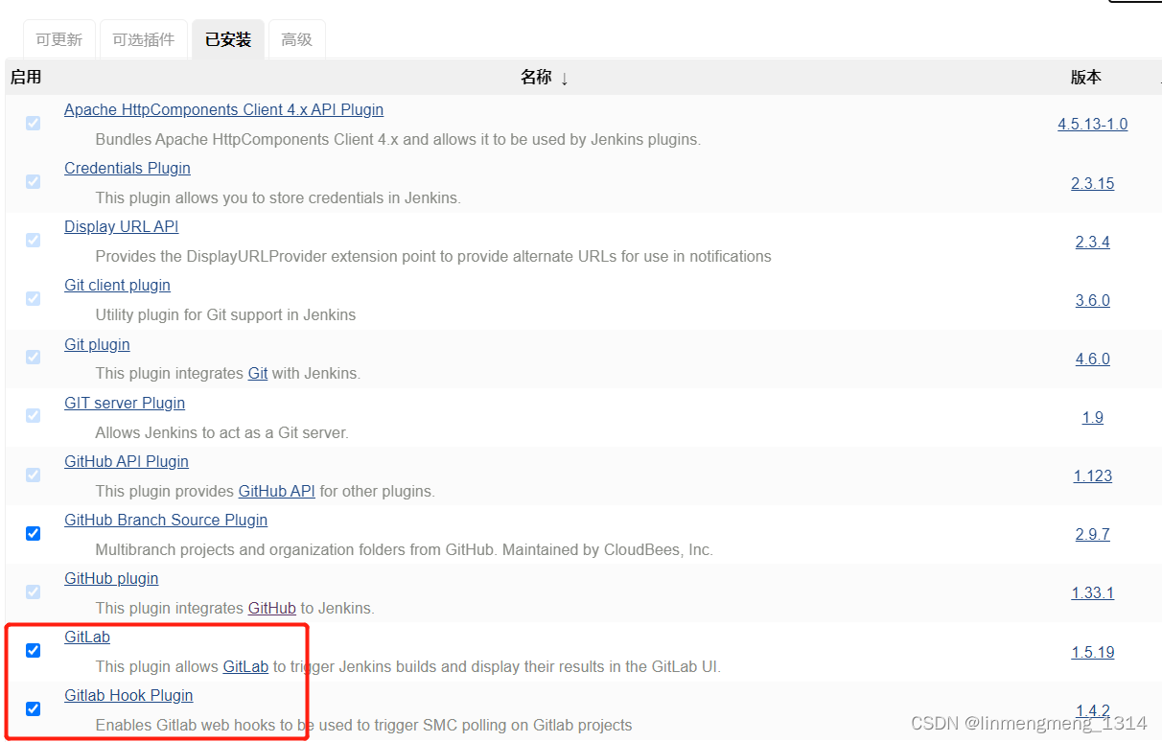
Task: Uncheck the Gitlab Hook Plugin checkbox
Action: click(x=34, y=708)
